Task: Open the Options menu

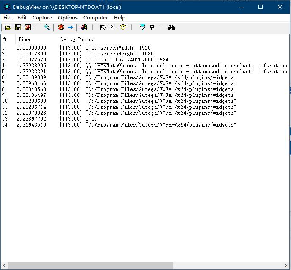Action: pyautogui.click(x=67, y=18)
